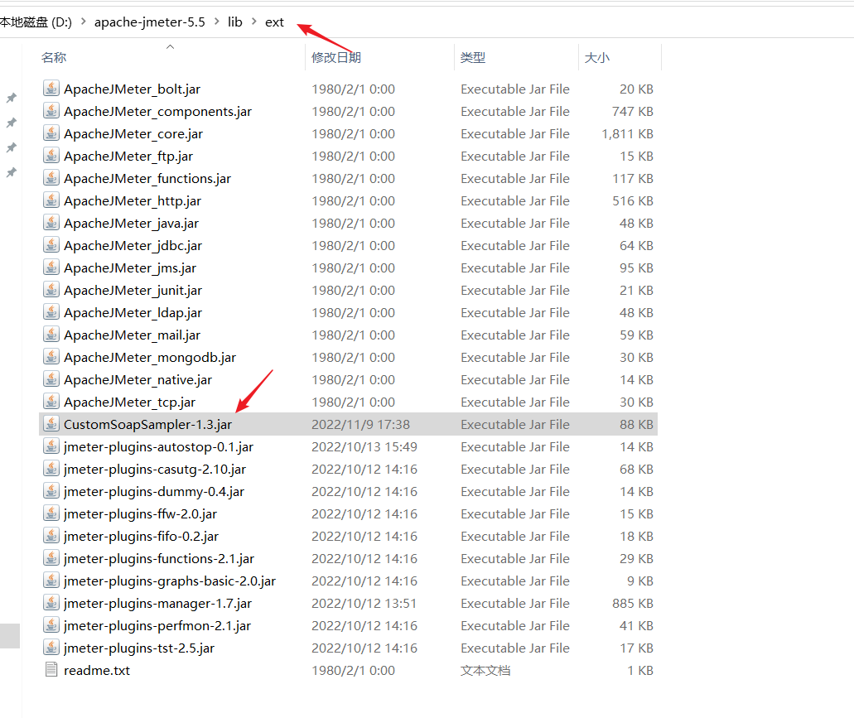
Task: Expand the breadcrumb chevron between lib and ext
Action: 253,22
